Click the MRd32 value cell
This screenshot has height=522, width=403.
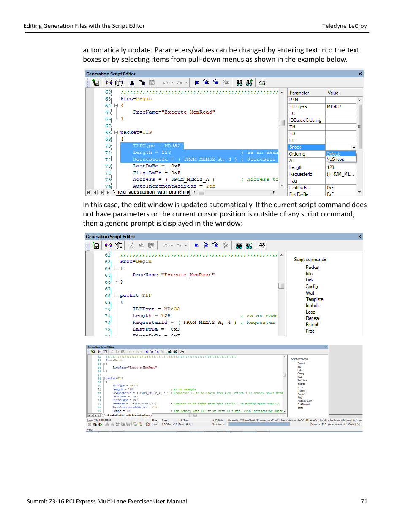tap(341, 107)
